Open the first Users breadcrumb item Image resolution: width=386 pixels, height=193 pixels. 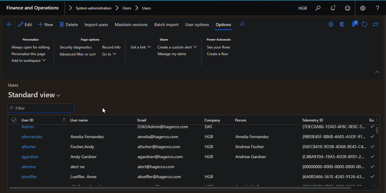coord(127,8)
